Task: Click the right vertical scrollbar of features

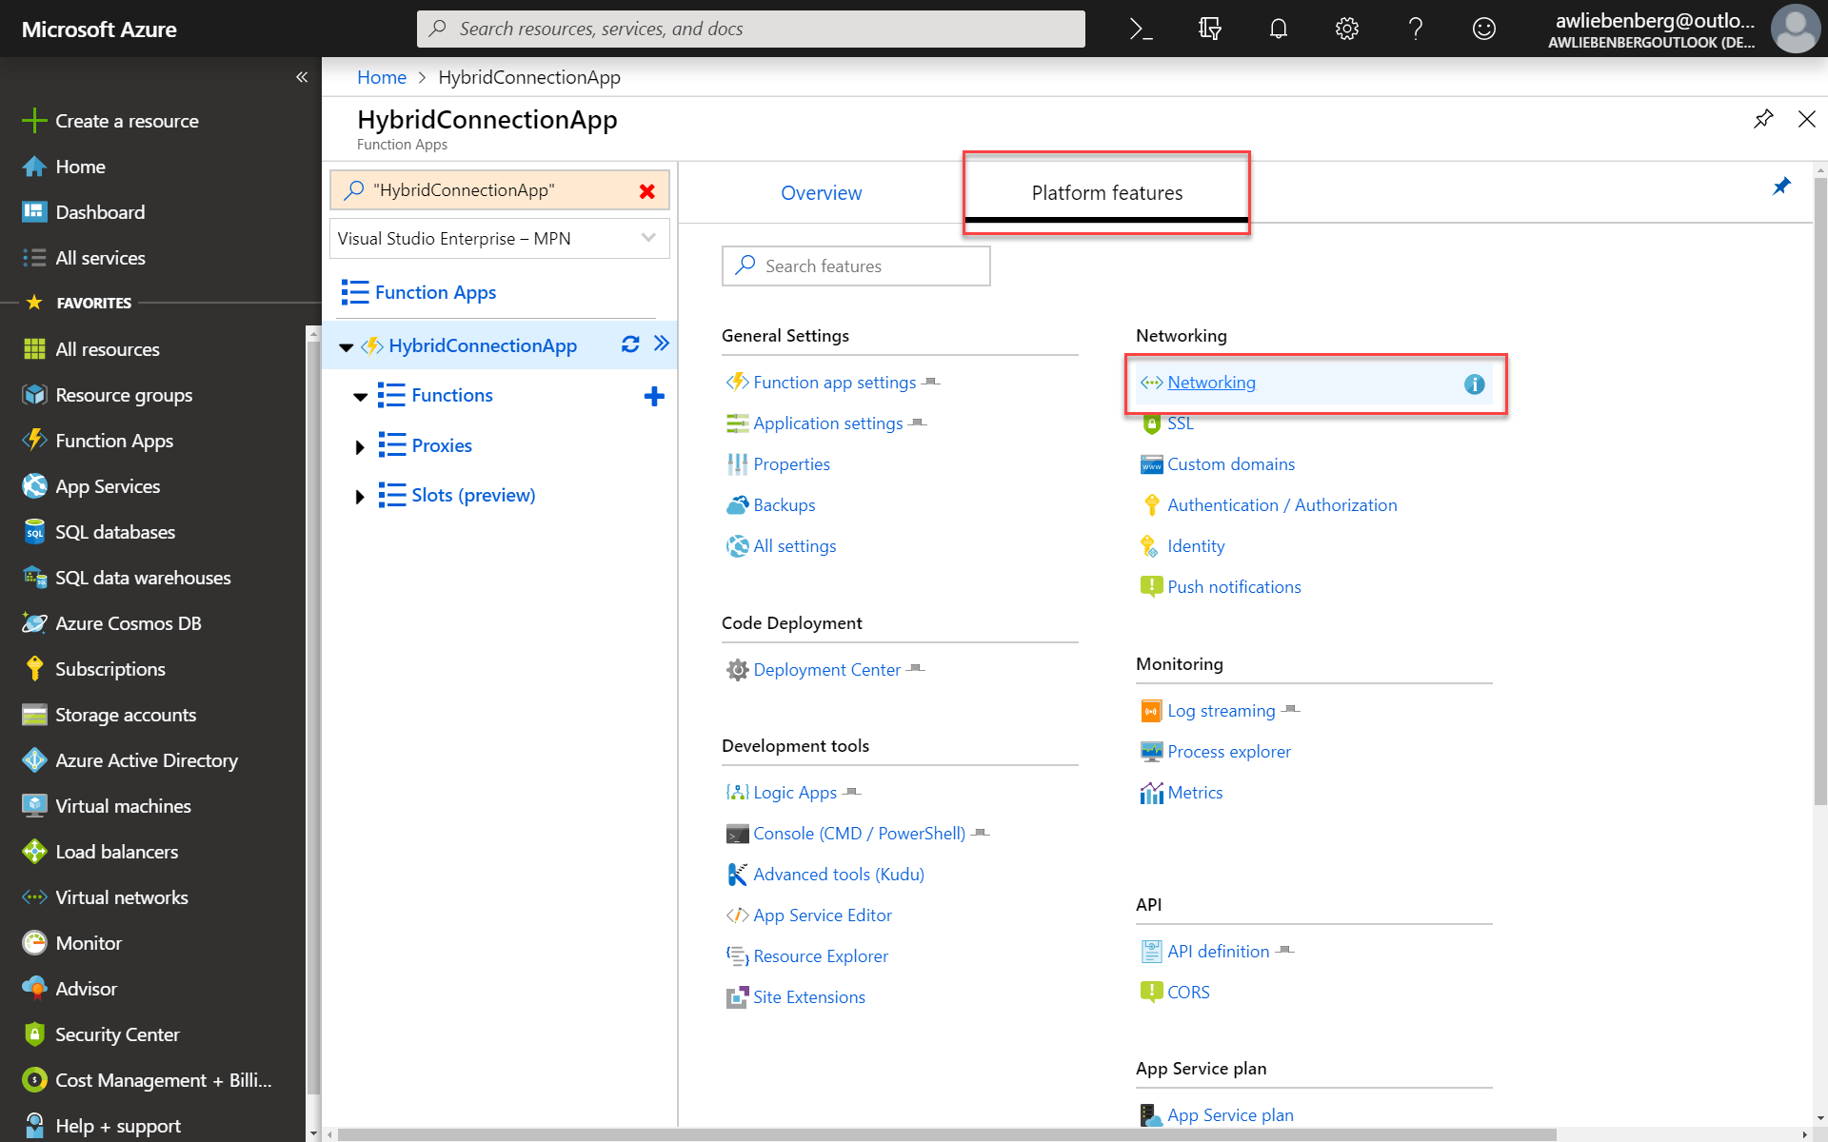Action: pyautogui.click(x=1820, y=491)
